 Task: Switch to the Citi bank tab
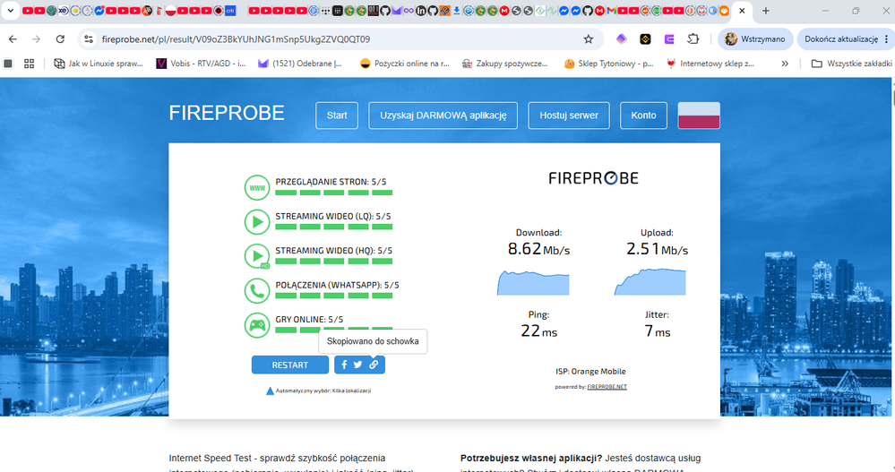(230, 10)
